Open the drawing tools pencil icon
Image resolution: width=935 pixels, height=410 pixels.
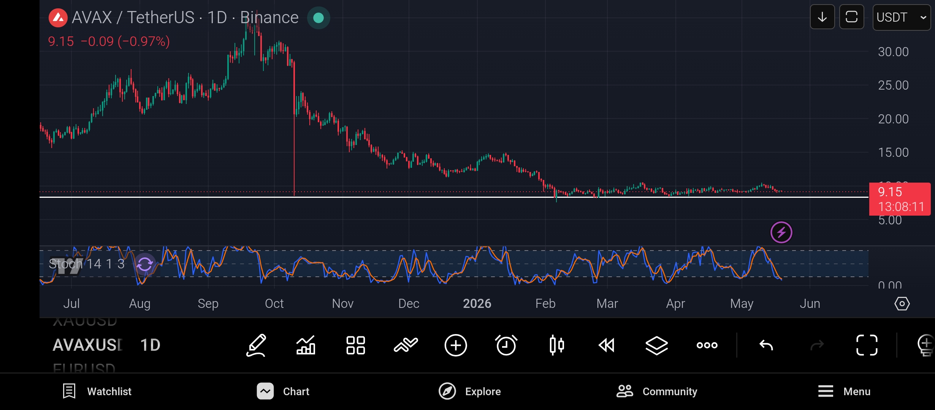[256, 345]
